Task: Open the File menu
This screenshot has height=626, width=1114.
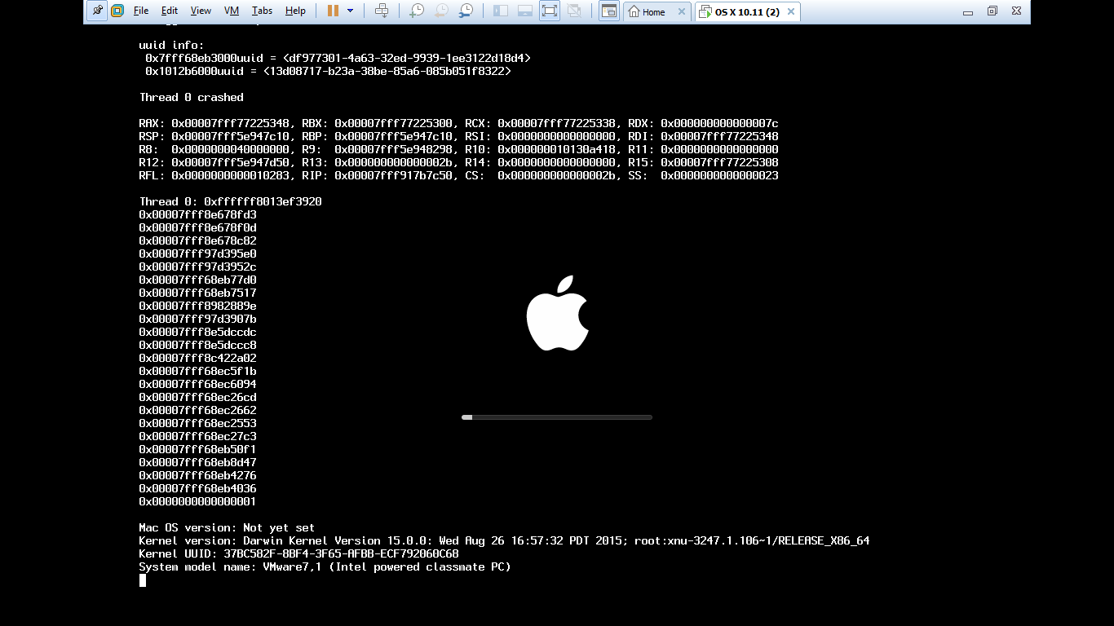Action: 141,11
